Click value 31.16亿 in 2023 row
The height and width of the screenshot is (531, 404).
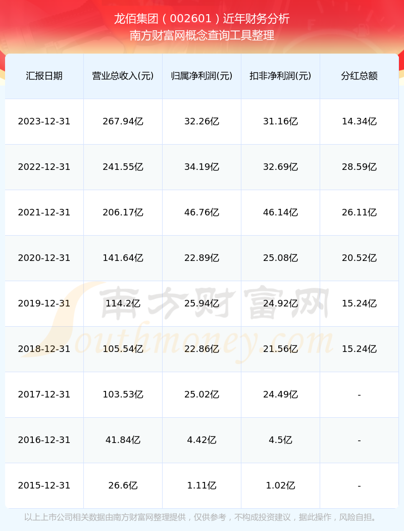pos(281,121)
